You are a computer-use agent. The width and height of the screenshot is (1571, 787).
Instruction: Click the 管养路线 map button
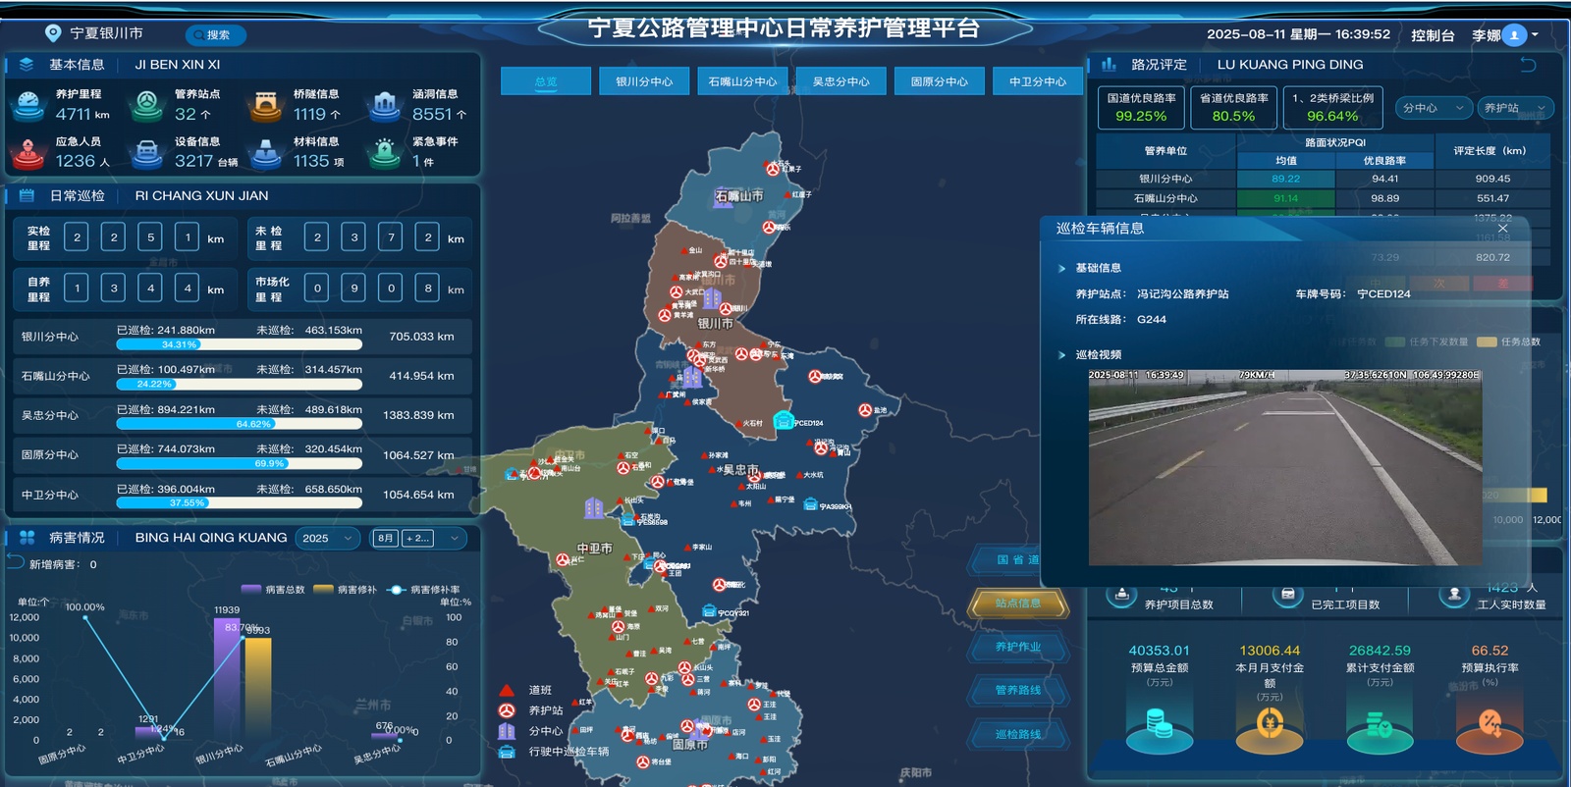[x=1018, y=690]
